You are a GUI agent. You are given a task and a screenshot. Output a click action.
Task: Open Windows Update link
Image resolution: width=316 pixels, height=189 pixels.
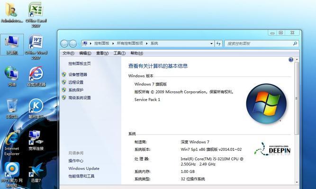pyautogui.click(x=84, y=169)
